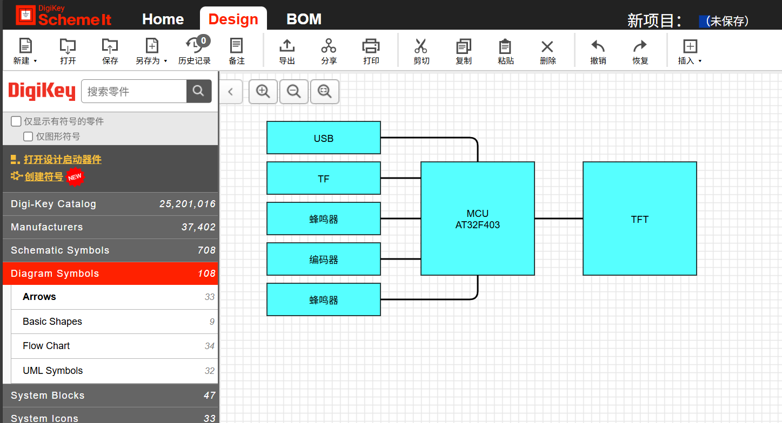Select the TFT block

pyautogui.click(x=640, y=219)
